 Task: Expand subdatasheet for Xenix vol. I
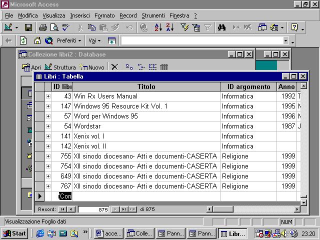tap(48, 136)
